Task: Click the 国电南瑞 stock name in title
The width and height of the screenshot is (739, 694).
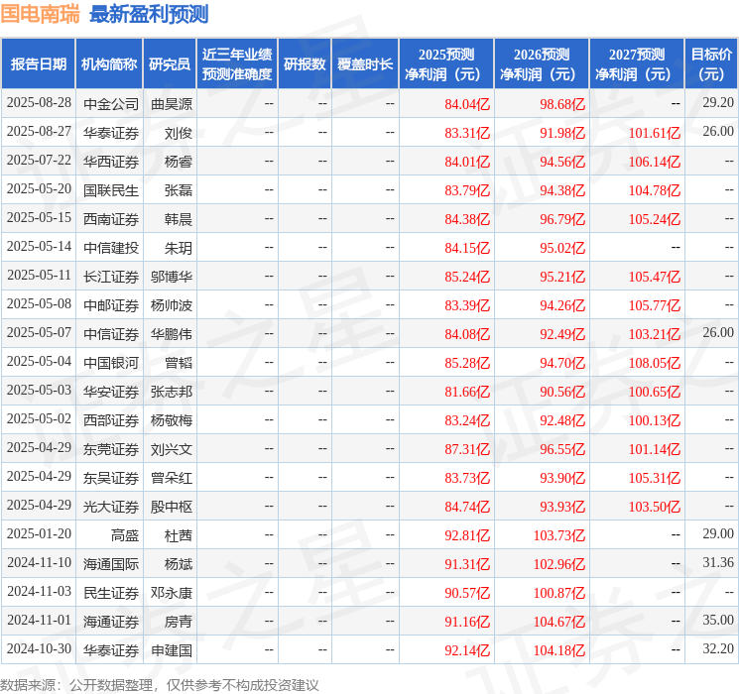Action: (x=40, y=14)
